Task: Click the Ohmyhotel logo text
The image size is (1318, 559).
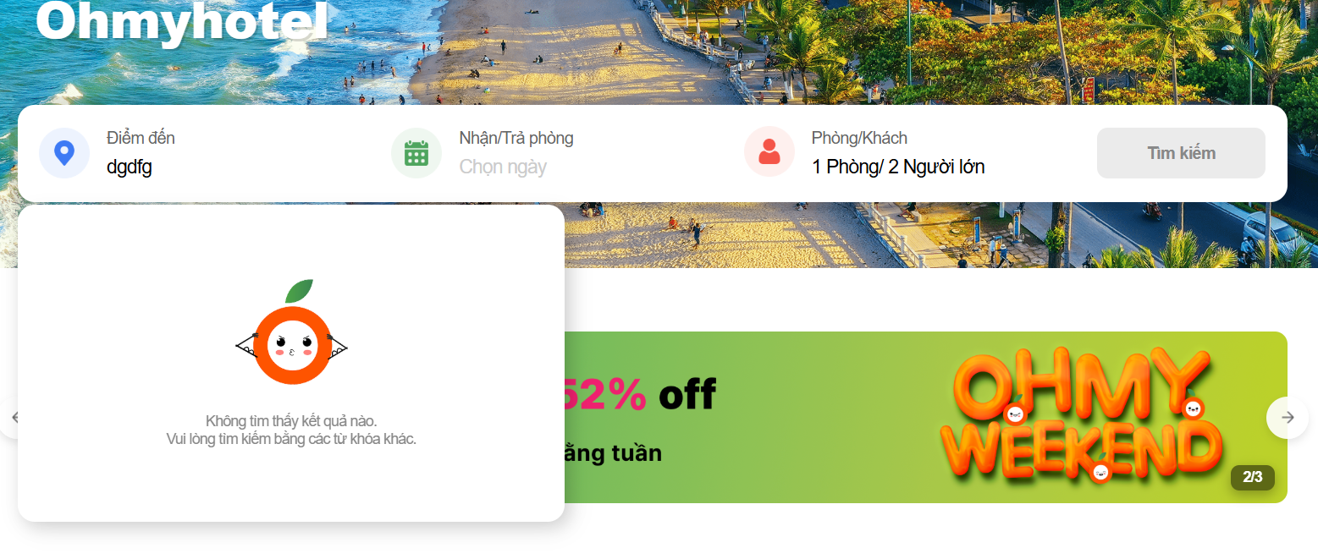Action: [x=181, y=21]
